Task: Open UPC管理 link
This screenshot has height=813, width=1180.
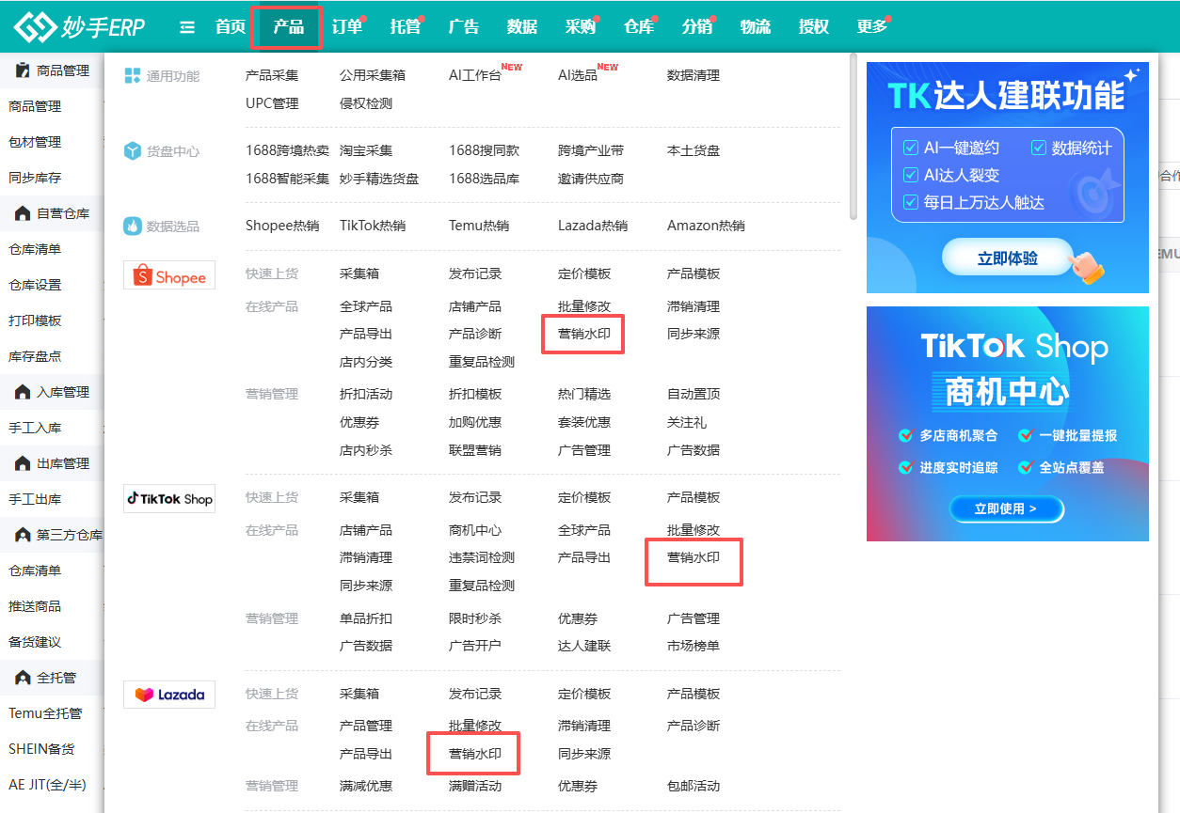Action: [x=272, y=103]
